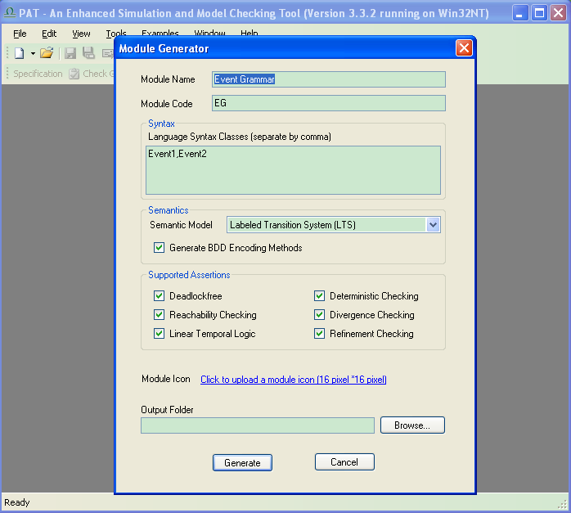This screenshot has width=571, height=513.
Task: Toggle Linear Temporal Logic checkbox
Action: click(x=159, y=334)
